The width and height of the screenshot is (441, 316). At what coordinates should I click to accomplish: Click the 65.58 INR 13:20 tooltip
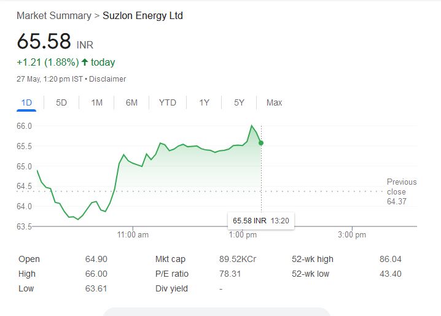pyautogui.click(x=261, y=220)
